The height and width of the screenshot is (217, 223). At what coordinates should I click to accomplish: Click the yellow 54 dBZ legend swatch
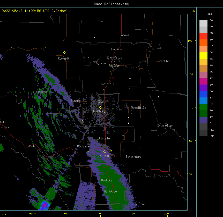click(x=203, y=55)
